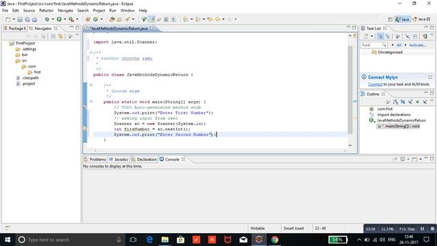
Task: Open Outline view menu triangle
Action: coord(432,101)
